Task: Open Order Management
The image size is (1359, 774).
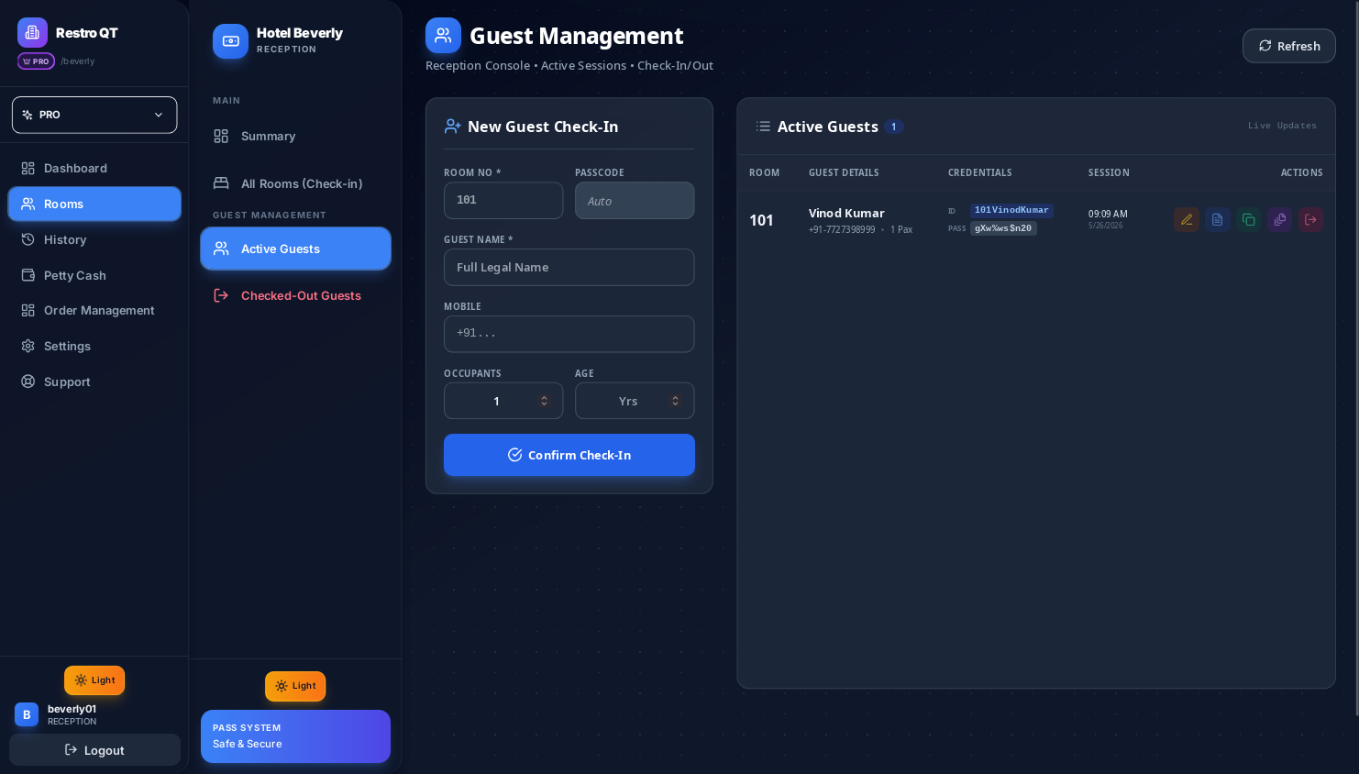Action: (94, 310)
